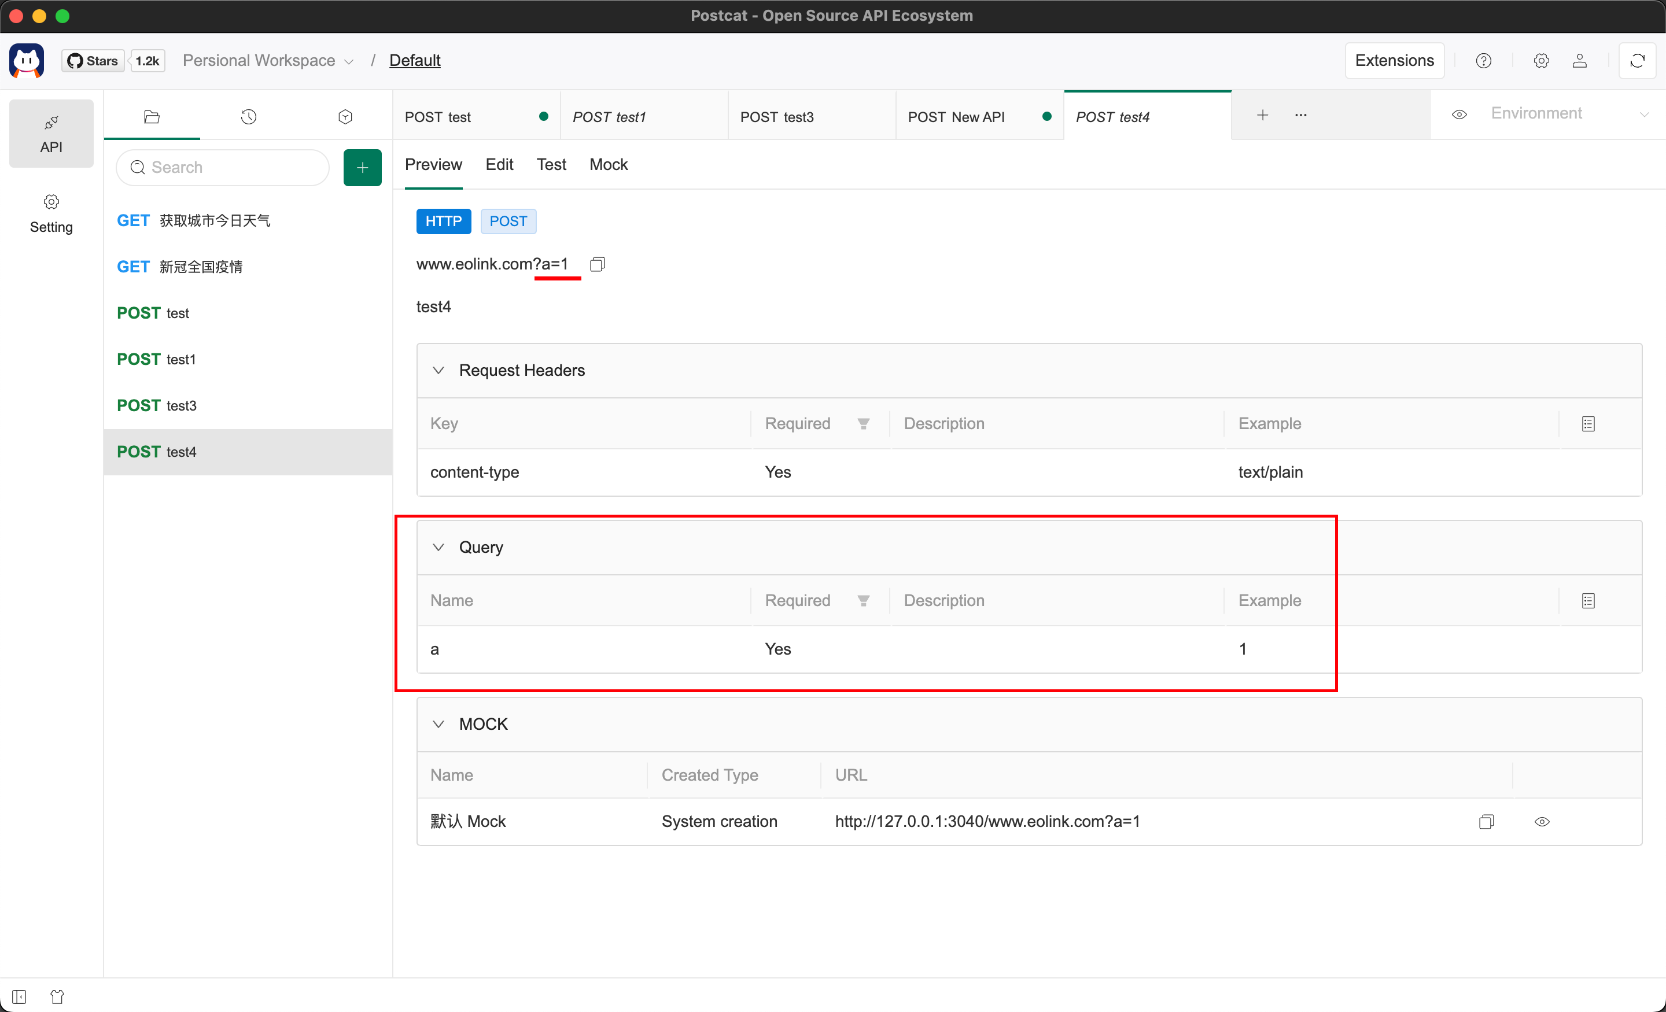Filter Required column in Query table
The image size is (1666, 1012).
click(x=863, y=601)
